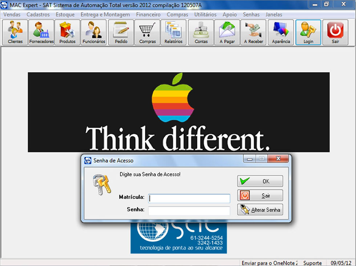The height and width of the screenshot is (266, 356).
Task: Open the Entrega e Montagem menu
Action: click(x=105, y=15)
